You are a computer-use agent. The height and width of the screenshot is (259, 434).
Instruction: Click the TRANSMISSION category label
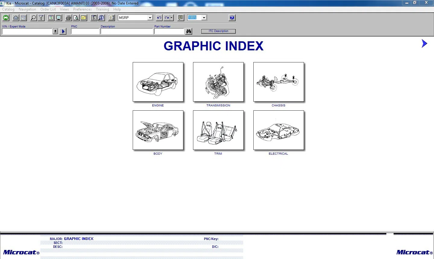[218, 106]
